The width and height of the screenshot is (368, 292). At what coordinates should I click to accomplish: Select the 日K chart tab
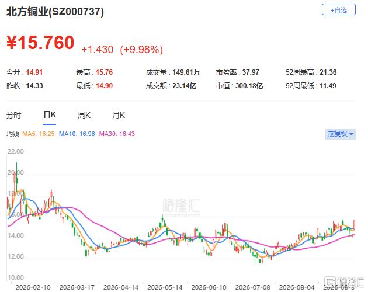(x=50, y=115)
